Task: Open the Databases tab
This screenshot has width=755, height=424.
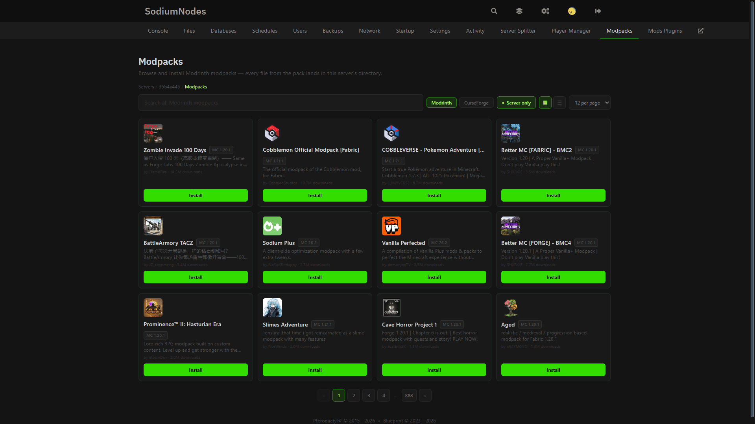Action: (223, 31)
